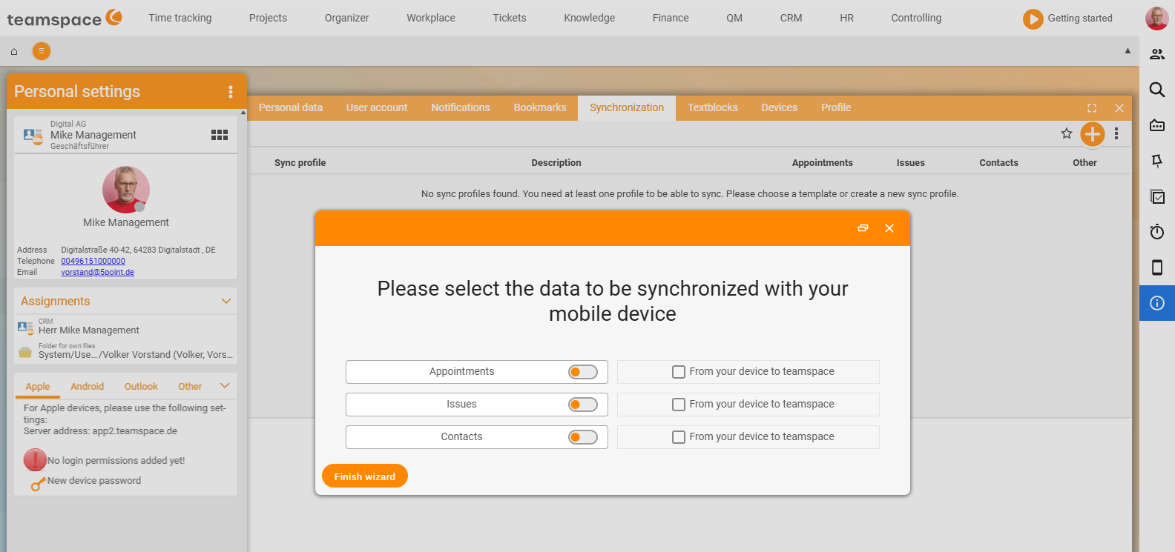Open the orange hamburger menu icon
1175x552 pixels.
[x=42, y=51]
